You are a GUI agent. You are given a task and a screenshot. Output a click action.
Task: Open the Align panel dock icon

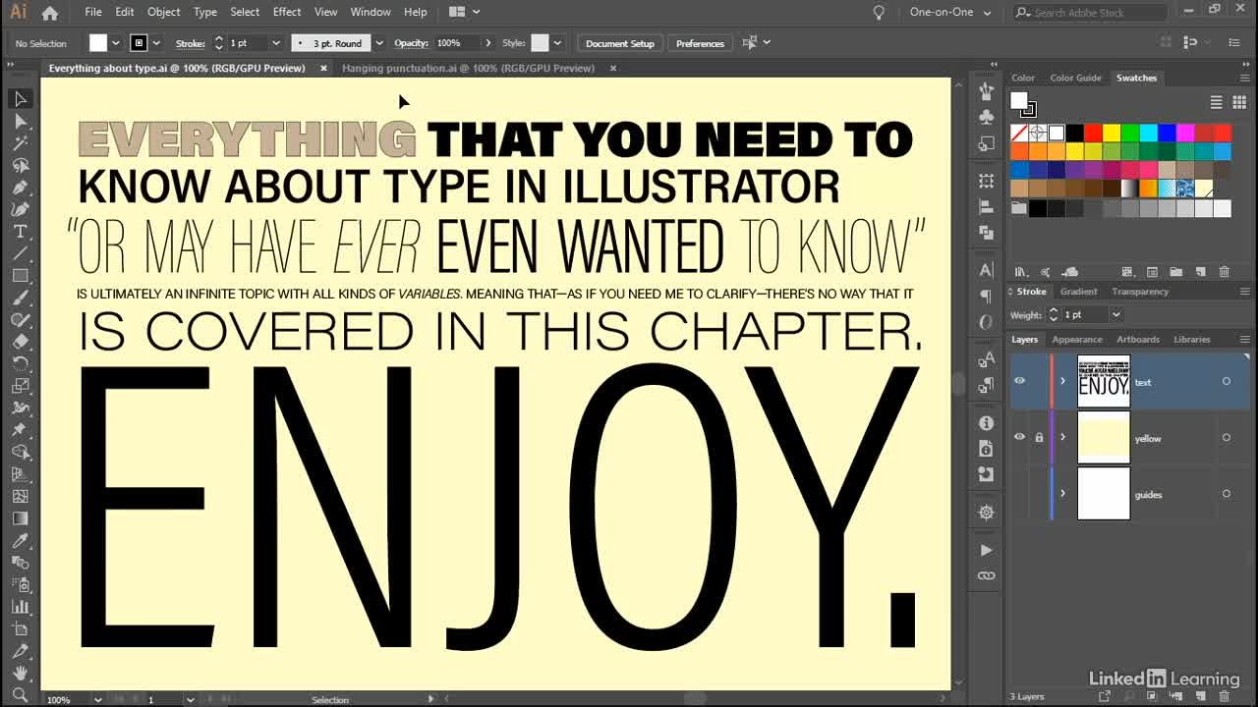click(x=987, y=207)
